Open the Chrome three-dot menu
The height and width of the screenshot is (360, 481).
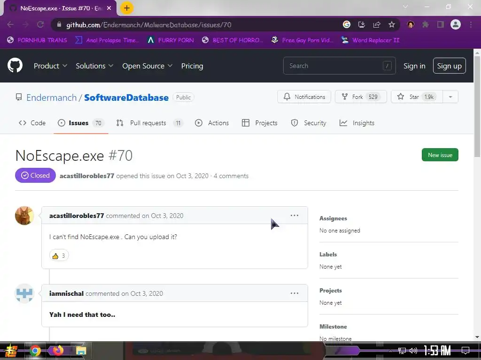click(471, 24)
